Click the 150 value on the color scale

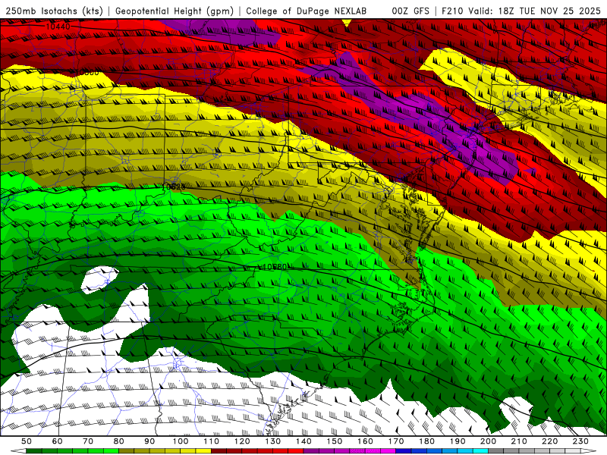click(x=335, y=441)
